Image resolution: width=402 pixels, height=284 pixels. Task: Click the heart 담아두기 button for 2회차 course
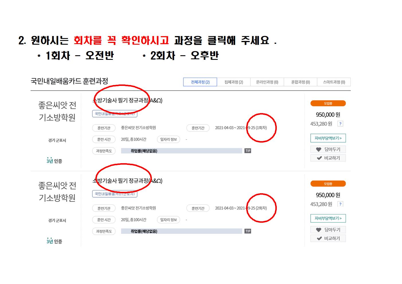point(328,230)
